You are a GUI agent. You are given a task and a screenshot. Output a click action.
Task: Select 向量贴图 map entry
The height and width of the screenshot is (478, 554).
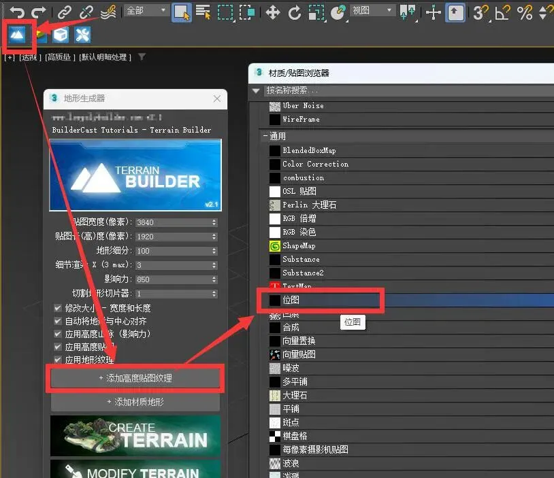(x=410, y=354)
